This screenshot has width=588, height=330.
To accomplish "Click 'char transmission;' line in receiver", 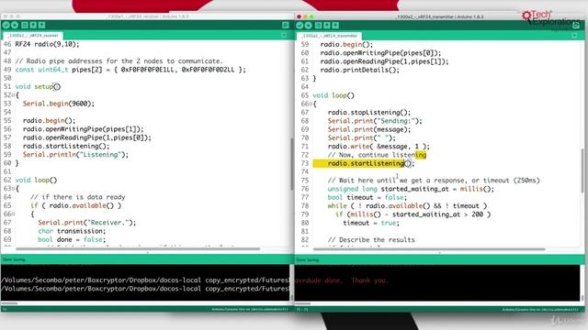I will [x=72, y=231].
